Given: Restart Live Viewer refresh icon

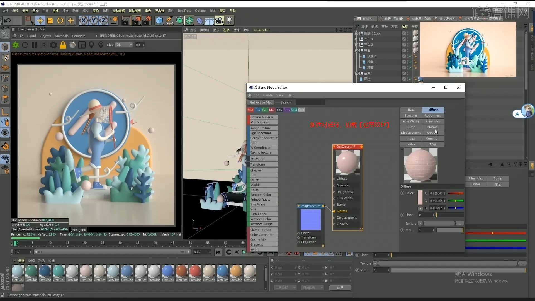Looking at the screenshot, I should pyautogui.click(x=25, y=45).
